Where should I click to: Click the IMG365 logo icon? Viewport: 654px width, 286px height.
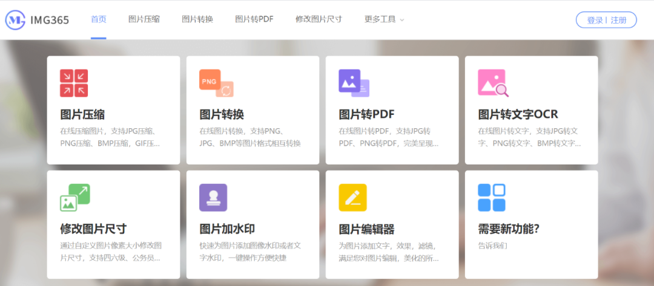[x=15, y=19]
